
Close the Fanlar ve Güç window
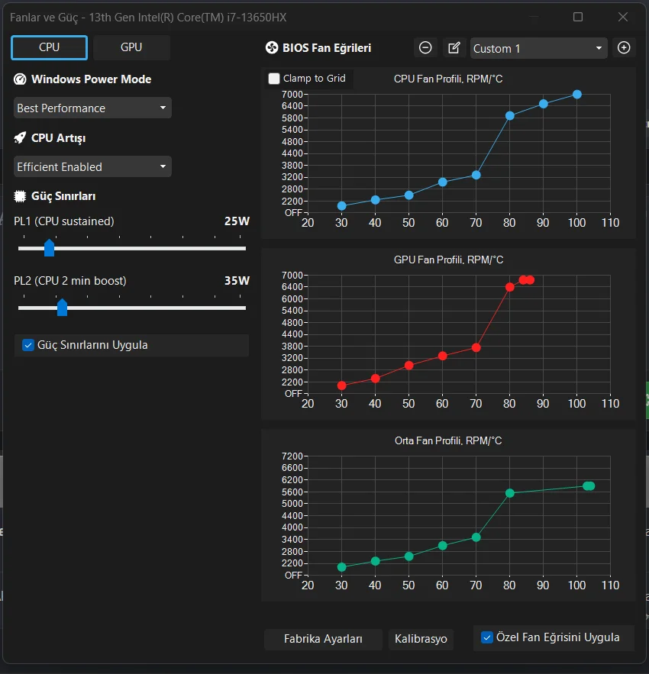(623, 17)
